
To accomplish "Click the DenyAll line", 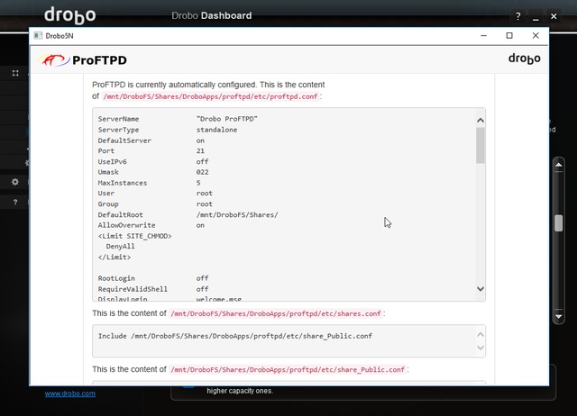I will point(120,246).
